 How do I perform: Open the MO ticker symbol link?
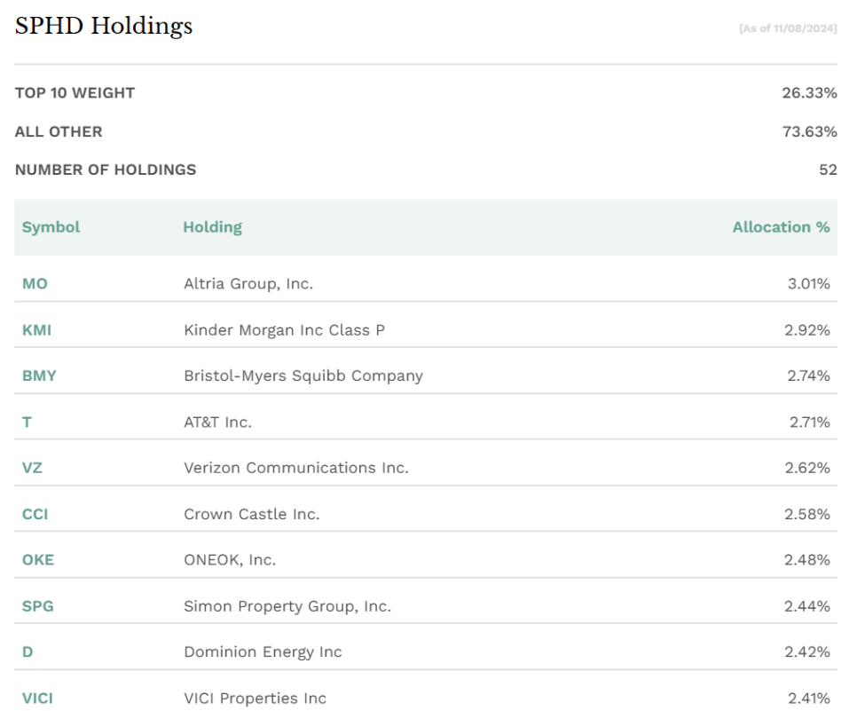(35, 283)
